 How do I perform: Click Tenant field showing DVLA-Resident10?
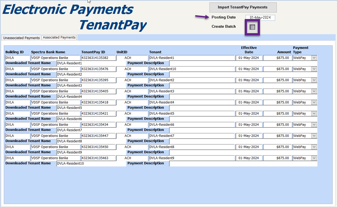(192, 69)
